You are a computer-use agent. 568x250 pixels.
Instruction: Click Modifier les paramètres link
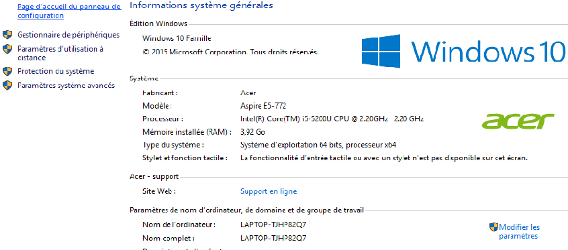pyautogui.click(x=519, y=231)
